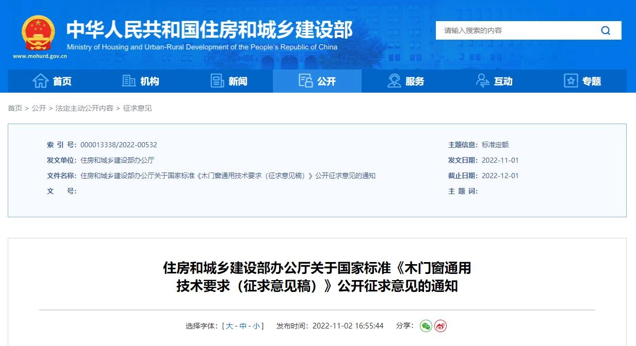Open the 服务 services icon

(394, 81)
